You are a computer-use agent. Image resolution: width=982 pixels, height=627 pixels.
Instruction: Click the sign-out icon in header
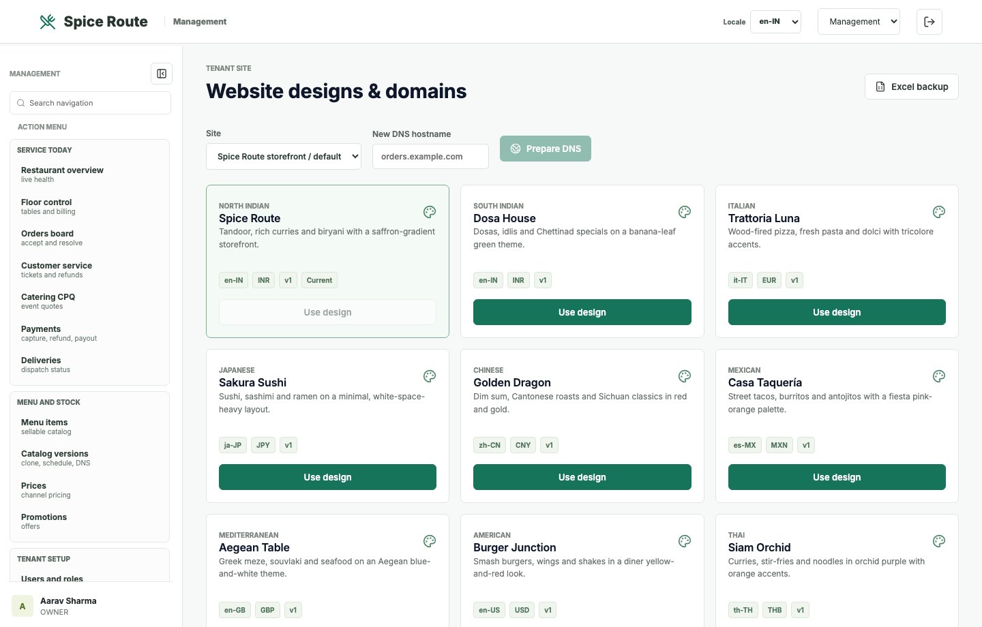pos(929,22)
